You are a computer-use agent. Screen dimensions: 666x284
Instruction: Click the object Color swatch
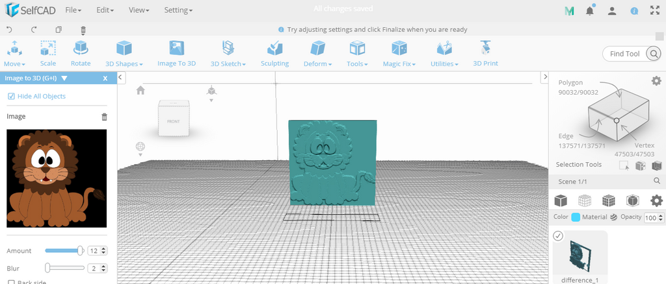click(576, 217)
